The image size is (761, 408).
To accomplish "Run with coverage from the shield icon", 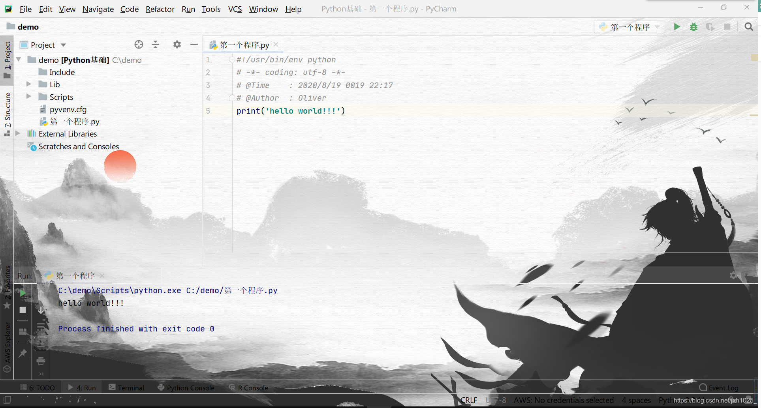I will pos(710,27).
